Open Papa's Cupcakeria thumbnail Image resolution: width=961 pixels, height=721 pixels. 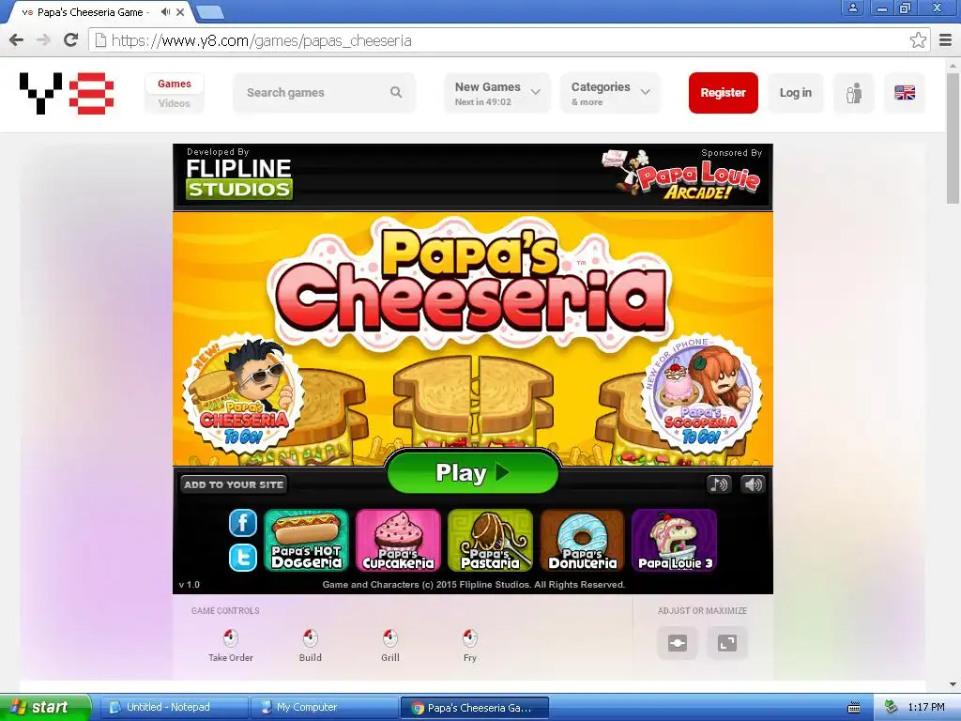point(398,541)
